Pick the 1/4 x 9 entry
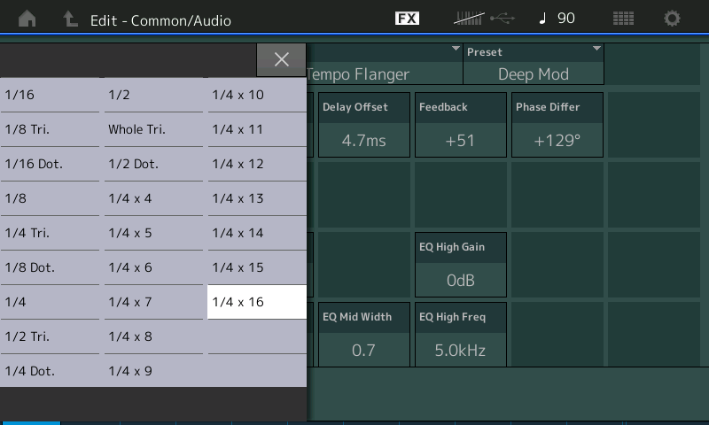This screenshot has width=709, height=425. click(153, 371)
